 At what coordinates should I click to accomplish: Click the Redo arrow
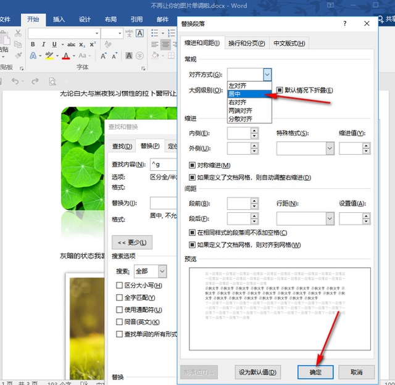tap(35, 81)
